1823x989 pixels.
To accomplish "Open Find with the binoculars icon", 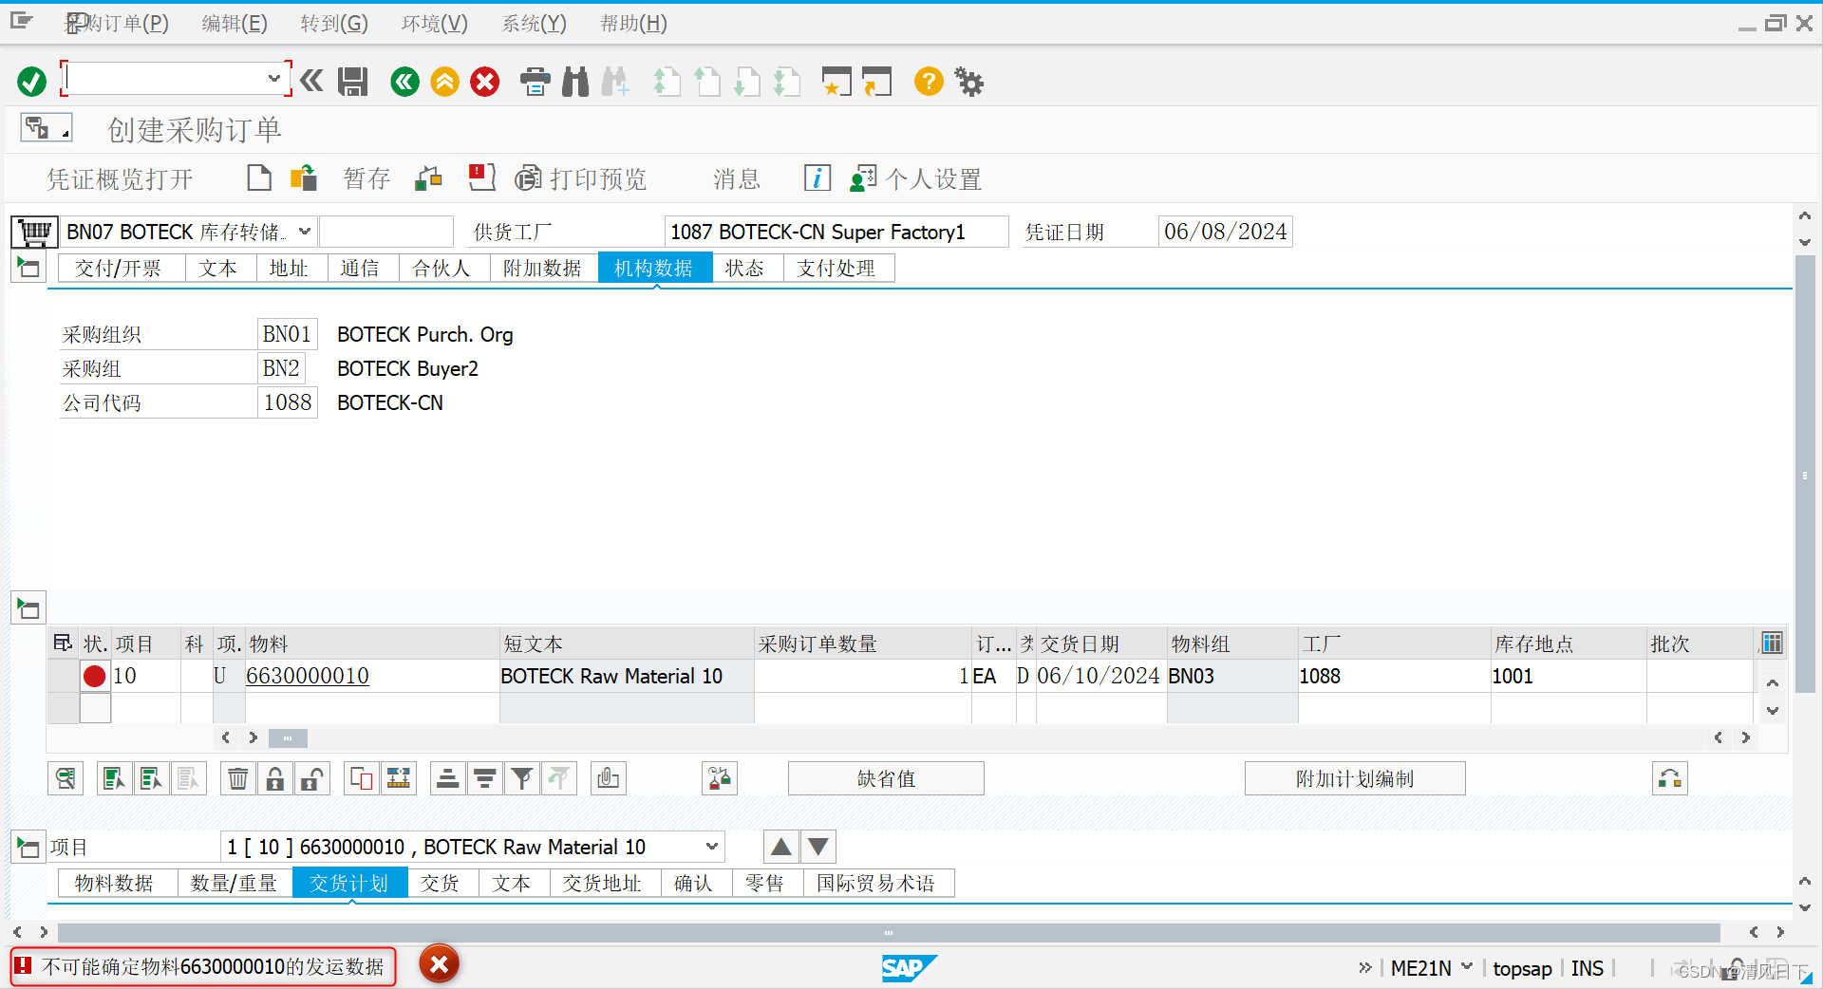I will 575,82.
